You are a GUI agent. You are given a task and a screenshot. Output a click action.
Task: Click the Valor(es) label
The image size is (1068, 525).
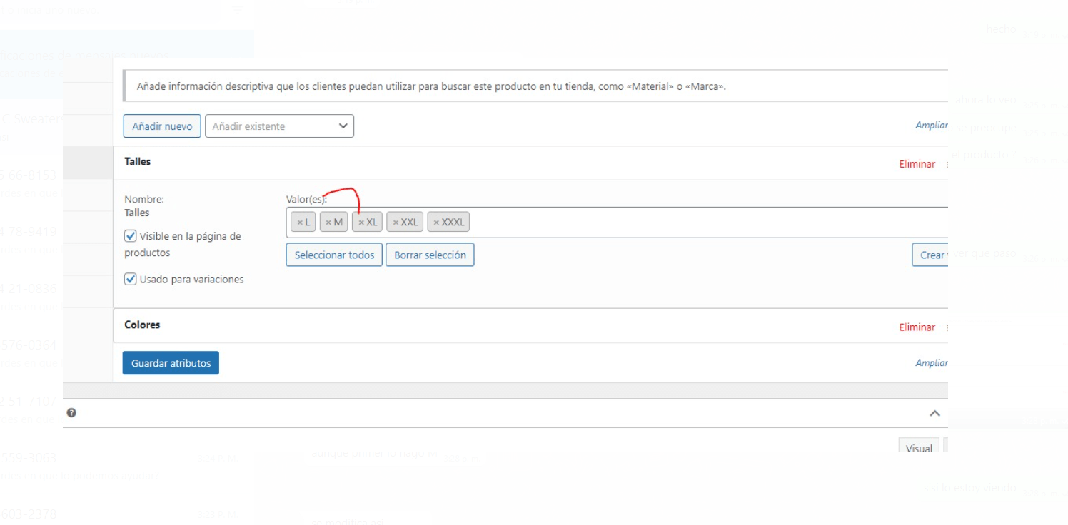(x=306, y=200)
